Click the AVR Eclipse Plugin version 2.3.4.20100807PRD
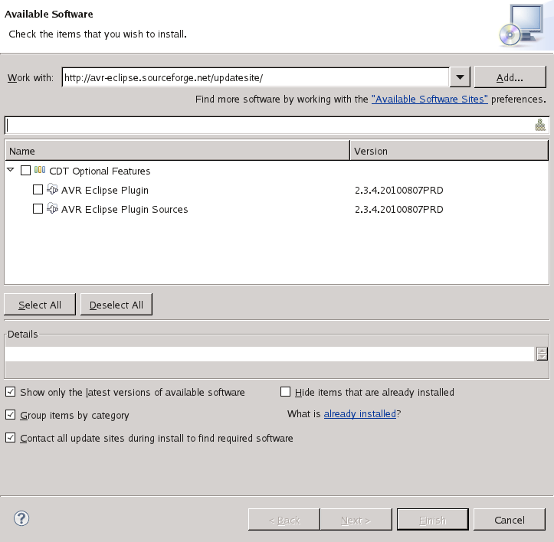This screenshot has height=542, width=554. [399, 191]
